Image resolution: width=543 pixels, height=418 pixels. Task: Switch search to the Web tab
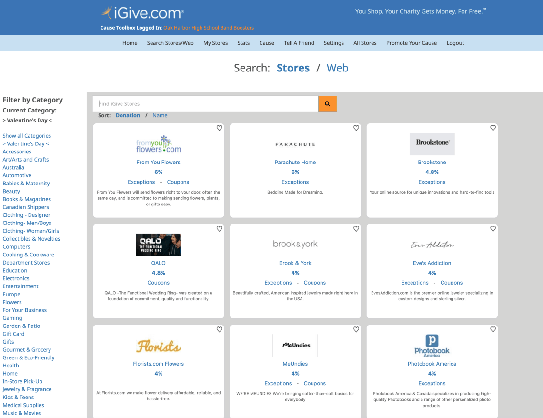point(337,68)
